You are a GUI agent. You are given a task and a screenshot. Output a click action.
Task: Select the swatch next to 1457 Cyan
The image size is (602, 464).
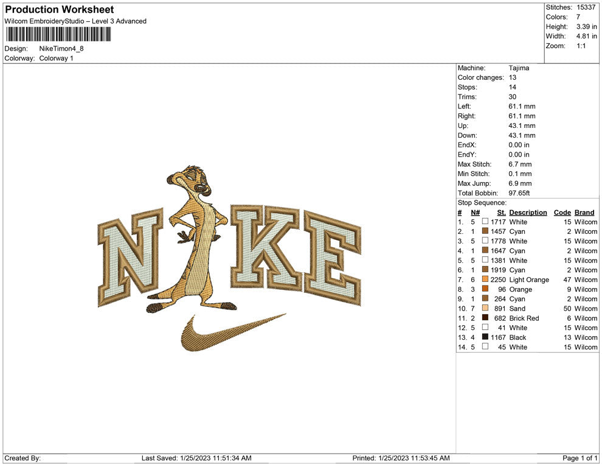point(485,231)
